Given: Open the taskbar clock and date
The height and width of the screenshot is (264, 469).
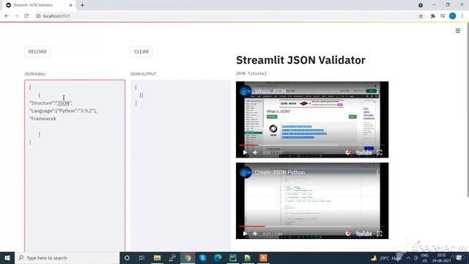Looking at the screenshot, I should [x=441, y=258].
